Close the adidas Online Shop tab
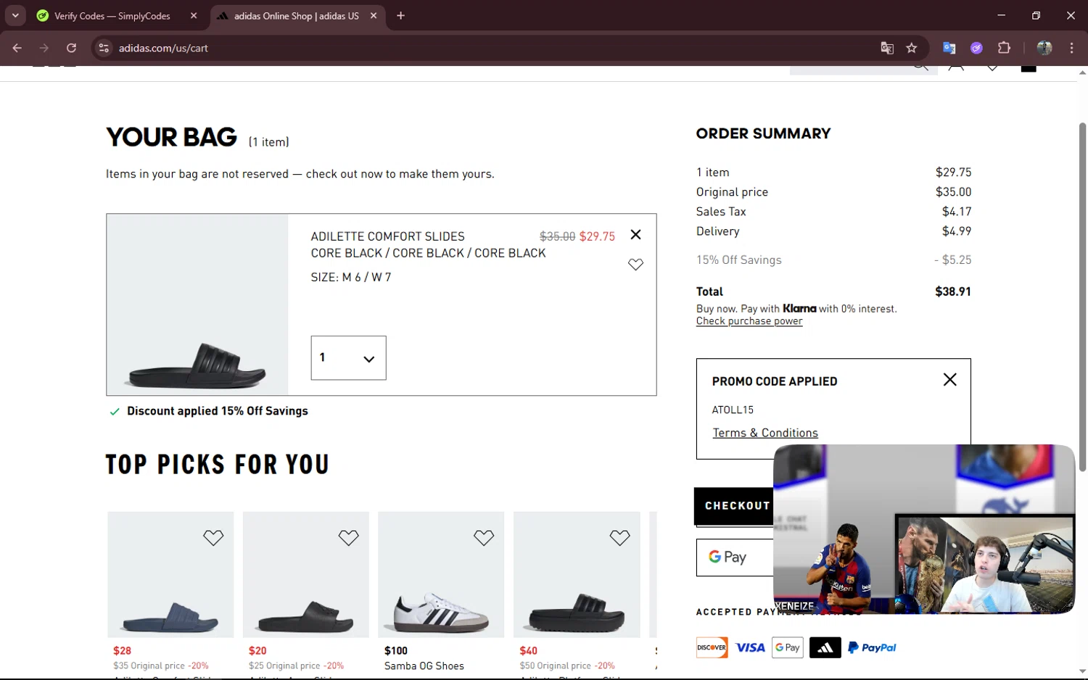1088x680 pixels. (374, 16)
